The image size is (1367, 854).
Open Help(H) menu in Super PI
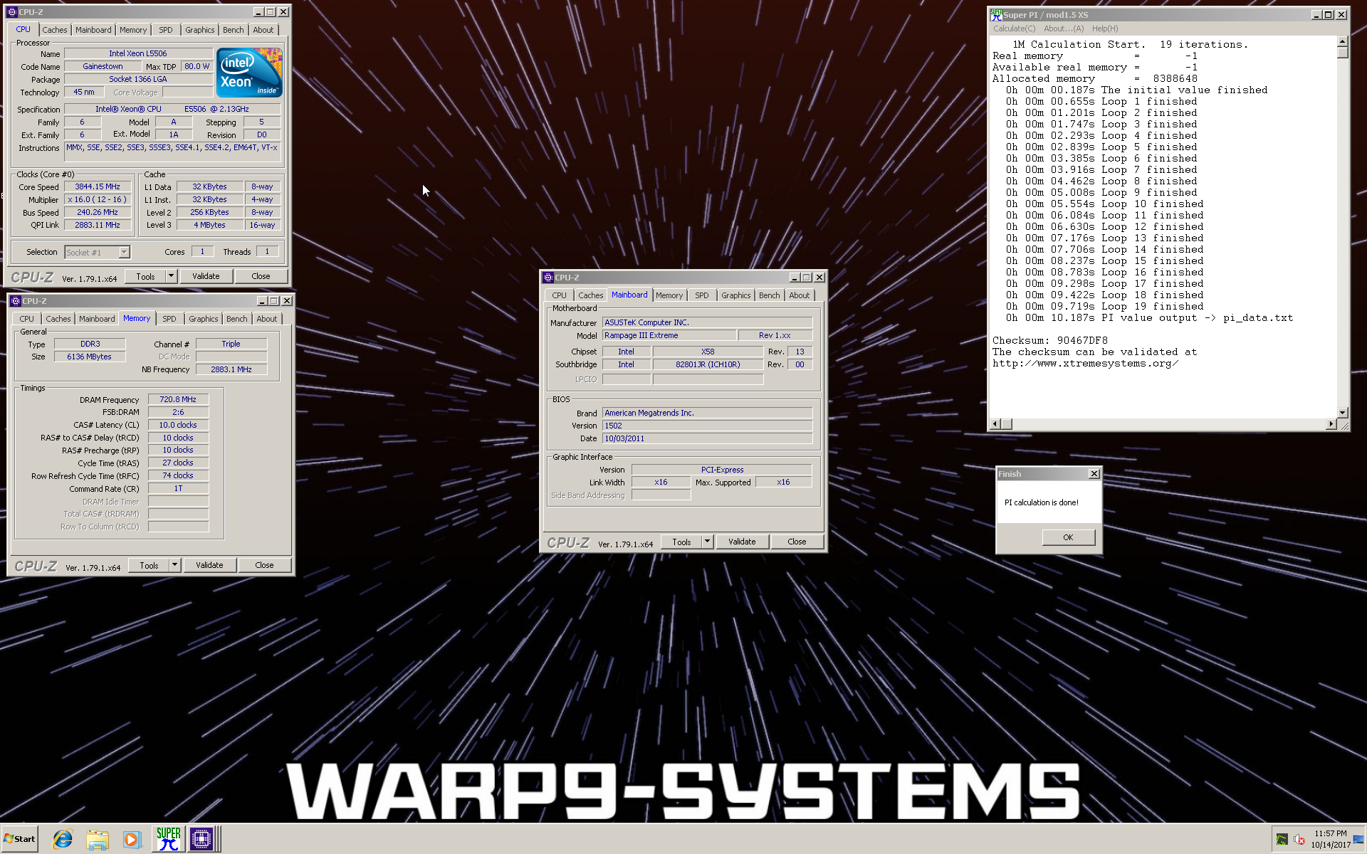click(x=1105, y=28)
